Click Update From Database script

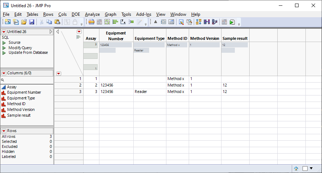coord(28,53)
